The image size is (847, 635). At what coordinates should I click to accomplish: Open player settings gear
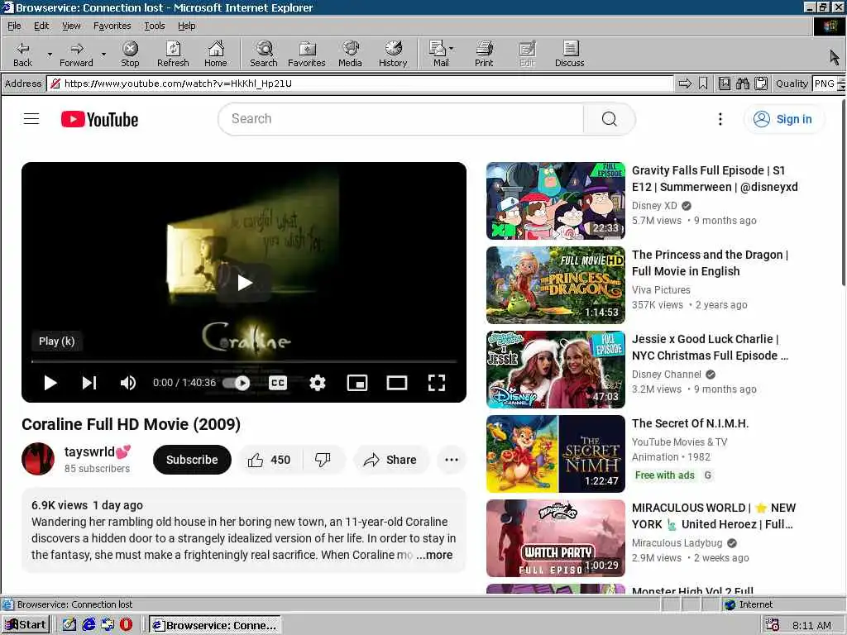click(x=317, y=383)
